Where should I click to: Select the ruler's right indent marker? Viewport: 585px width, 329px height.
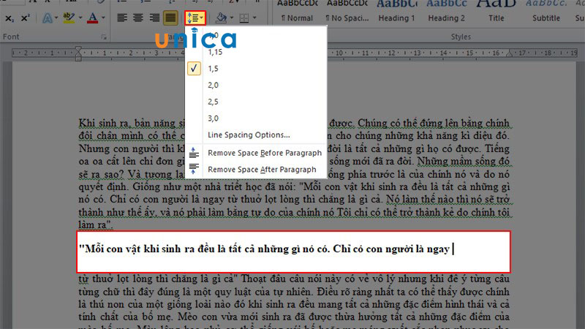click(509, 53)
